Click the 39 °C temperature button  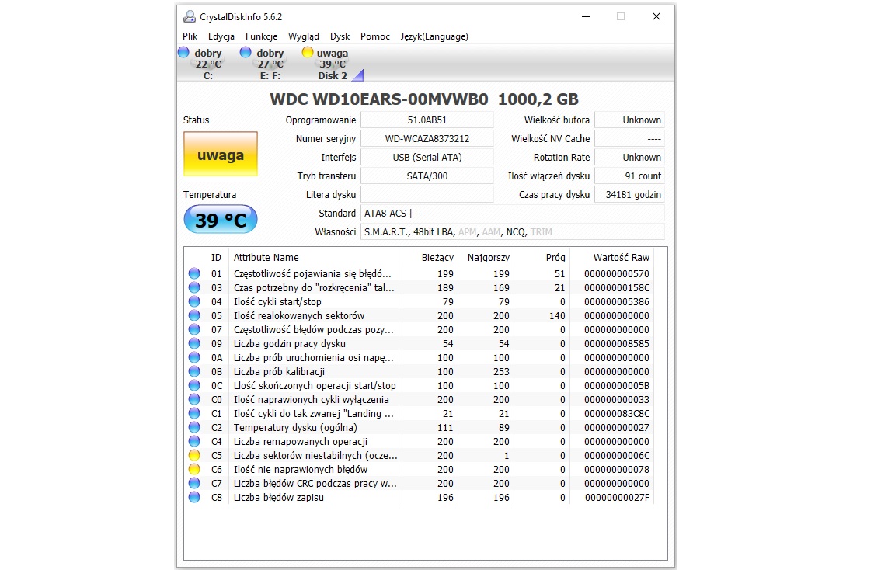click(221, 220)
